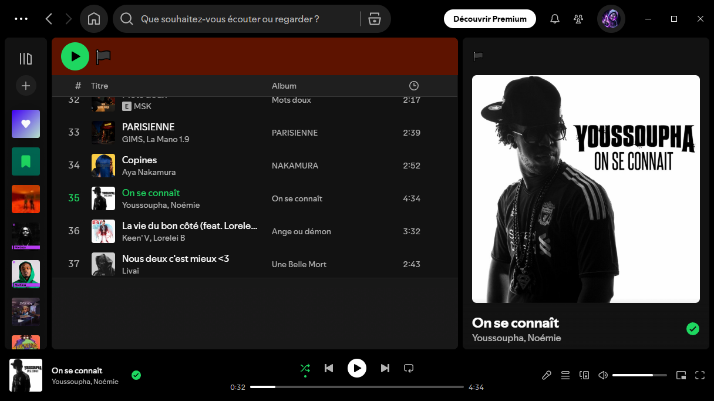Open the lyrics view microphone icon

coord(547,375)
